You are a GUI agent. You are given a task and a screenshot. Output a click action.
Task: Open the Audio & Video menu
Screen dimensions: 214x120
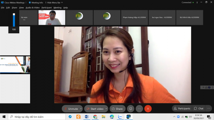tap(33, 7)
